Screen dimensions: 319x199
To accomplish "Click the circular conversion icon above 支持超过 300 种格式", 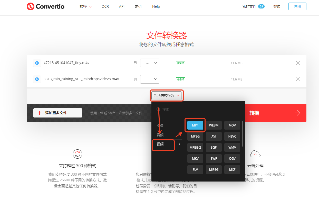I will pyautogui.click(x=77, y=154).
